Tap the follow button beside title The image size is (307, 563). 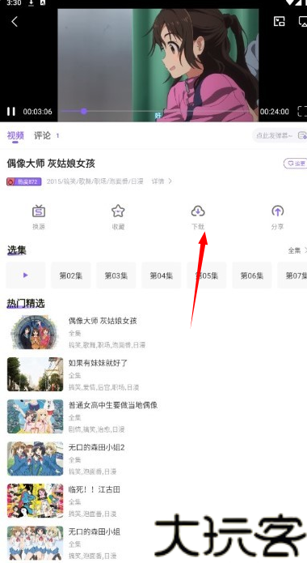[x=295, y=164]
